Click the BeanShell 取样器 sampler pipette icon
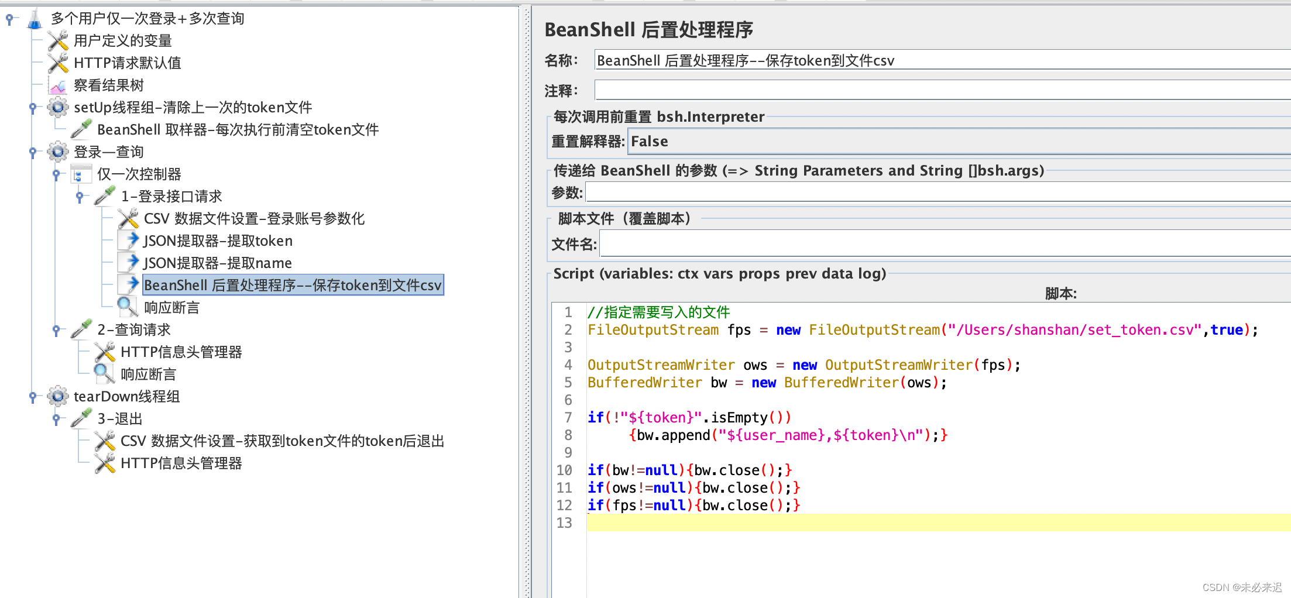Screen dimensions: 1291x598 click(x=81, y=129)
